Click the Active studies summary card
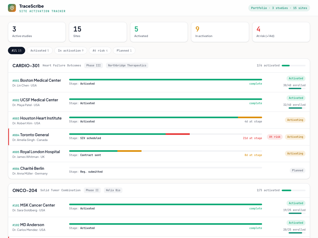The height and width of the screenshot is (238, 318). [37, 32]
